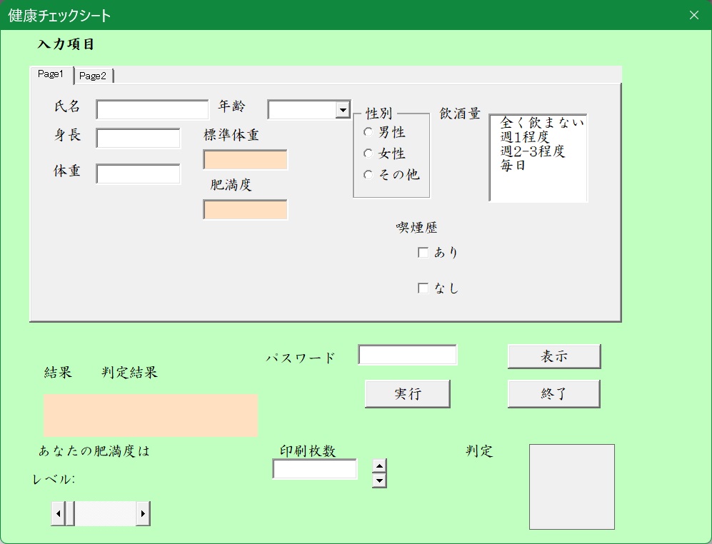Click left arrow of レベル scrollbar
The width and height of the screenshot is (712, 544).
[58, 513]
